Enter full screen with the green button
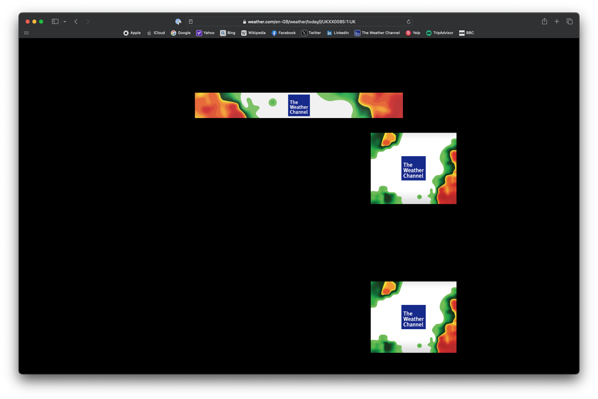Image resolution: width=598 pixels, height=399 pixels. click(x=41, y=22)
